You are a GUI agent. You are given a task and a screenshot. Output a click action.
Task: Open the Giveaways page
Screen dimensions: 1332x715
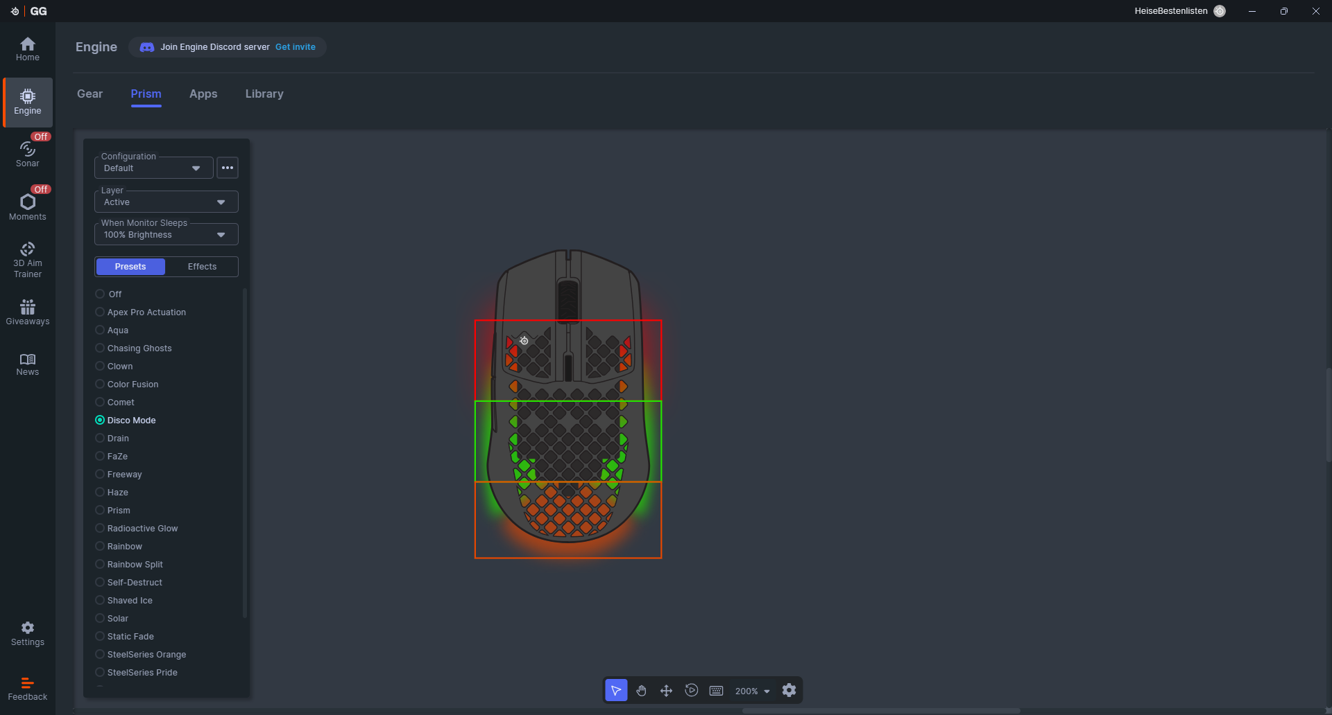coord(28,312)
